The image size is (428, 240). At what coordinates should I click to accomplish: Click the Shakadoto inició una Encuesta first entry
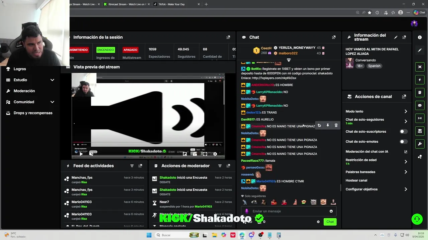point(192,180)
